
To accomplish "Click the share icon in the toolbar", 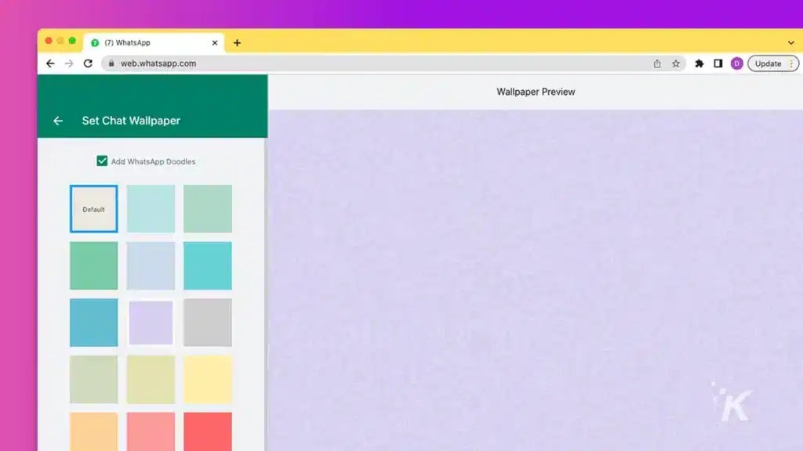I will [x=658, y=63].
